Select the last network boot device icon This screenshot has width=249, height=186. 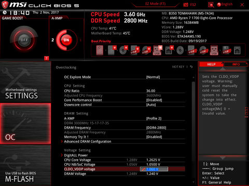pos(237,50)
